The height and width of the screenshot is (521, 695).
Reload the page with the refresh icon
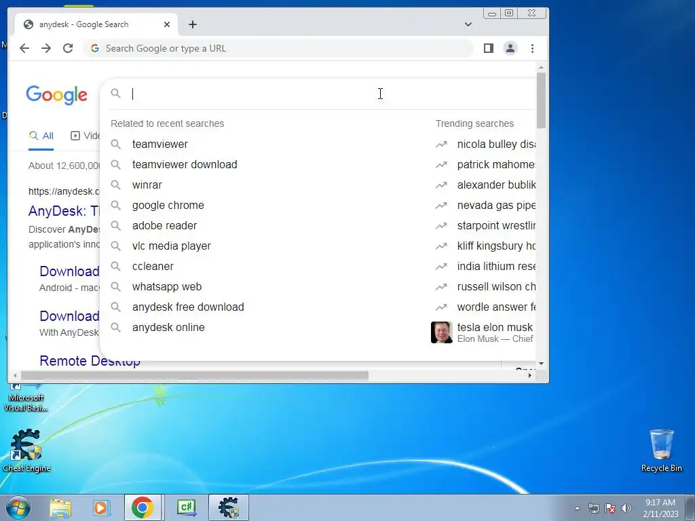68,48
